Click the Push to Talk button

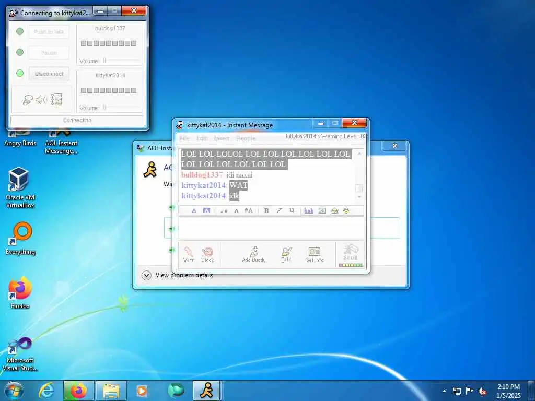49,32
